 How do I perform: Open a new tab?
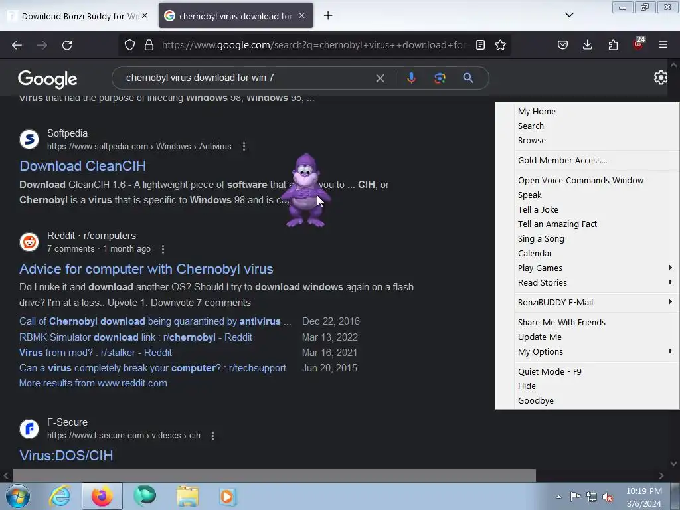pos(328,16)
